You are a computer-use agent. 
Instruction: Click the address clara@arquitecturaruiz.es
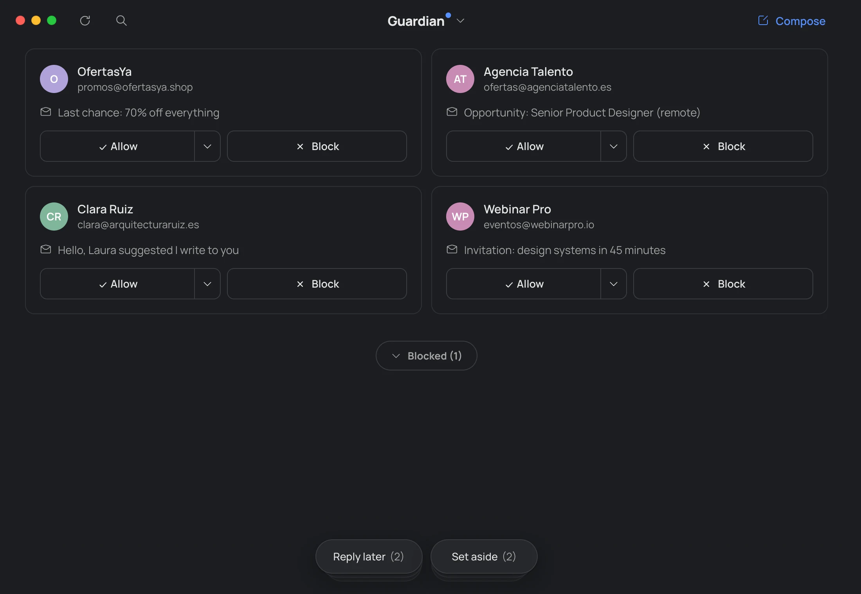coord(138,225)
